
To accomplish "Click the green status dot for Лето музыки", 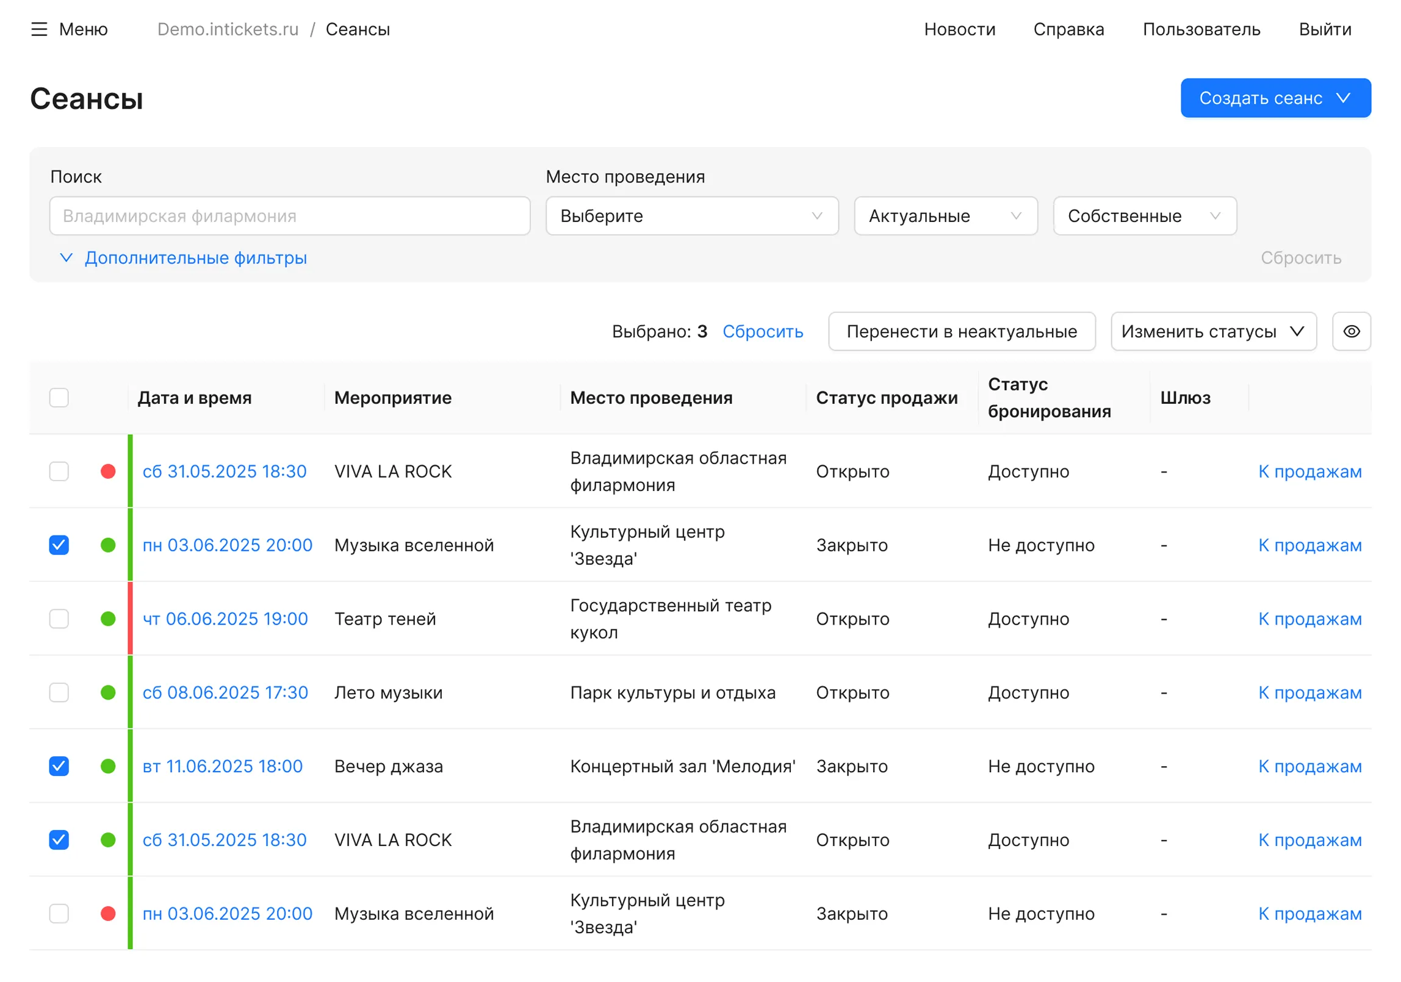I will click(108, 692).
